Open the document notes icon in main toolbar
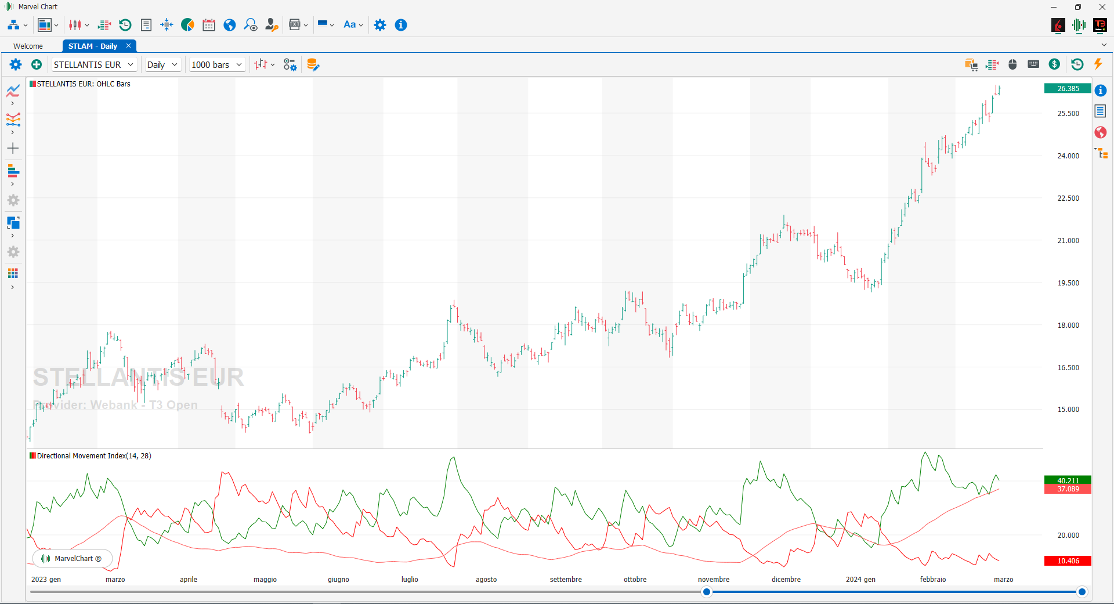The height and width of the screenshot is (604, 1114). (146, 25)
